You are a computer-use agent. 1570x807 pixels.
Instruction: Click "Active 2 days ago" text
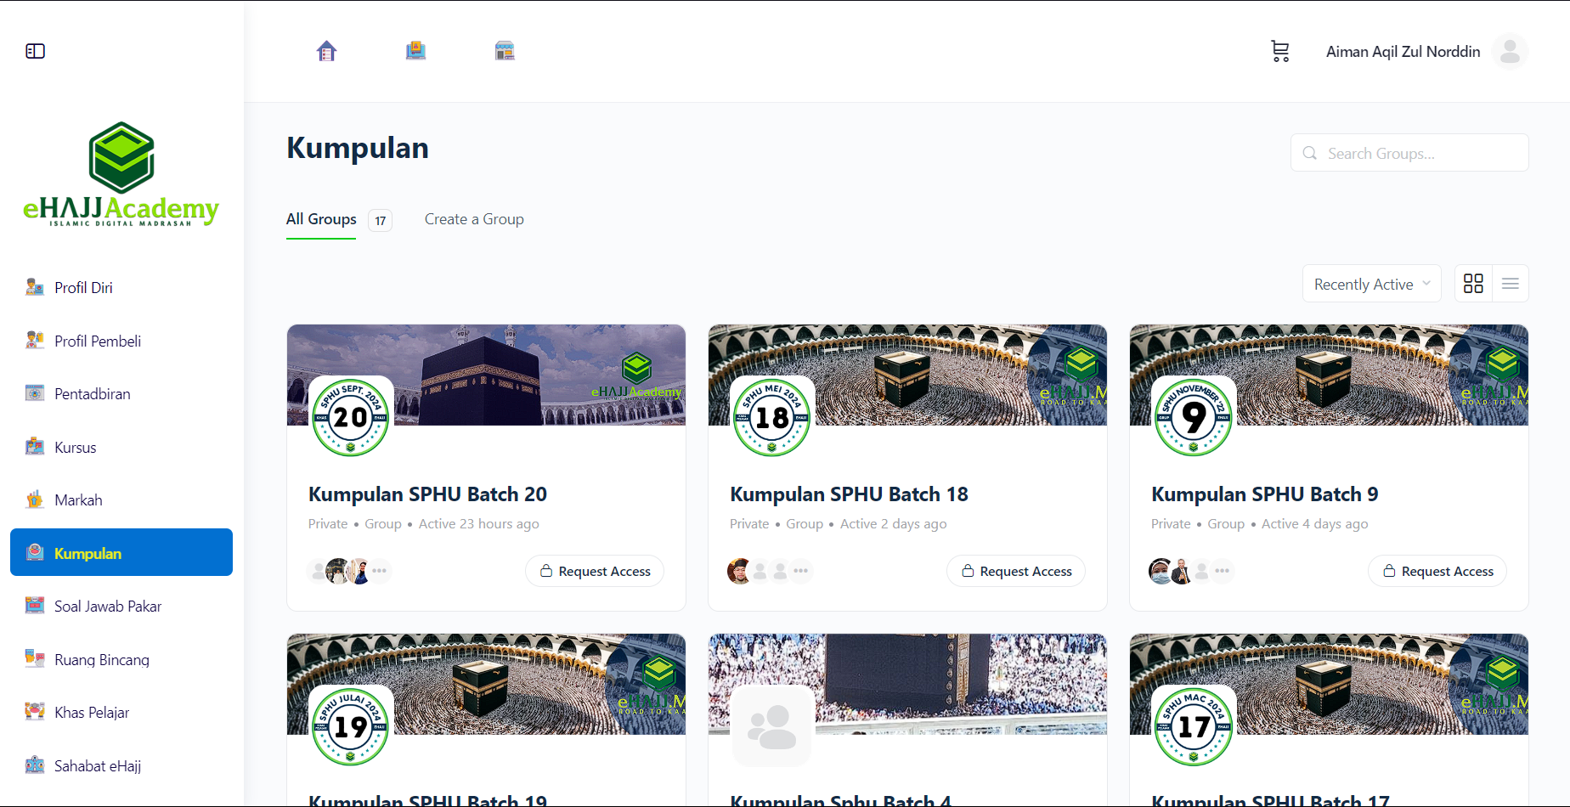pos(893,524)
